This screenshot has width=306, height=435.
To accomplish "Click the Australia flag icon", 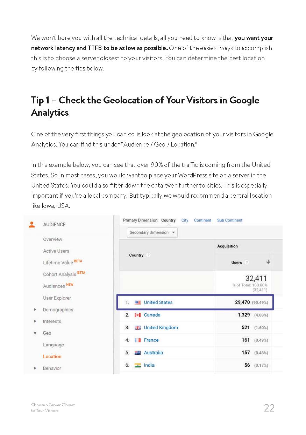I will coord(137,353).
